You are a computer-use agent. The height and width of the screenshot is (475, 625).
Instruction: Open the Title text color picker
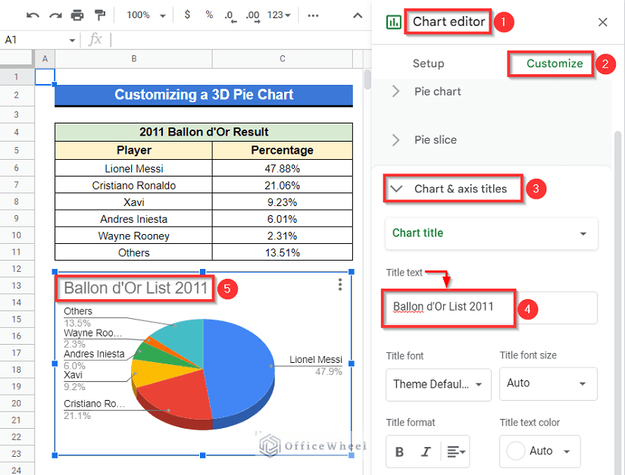point(539,451)
